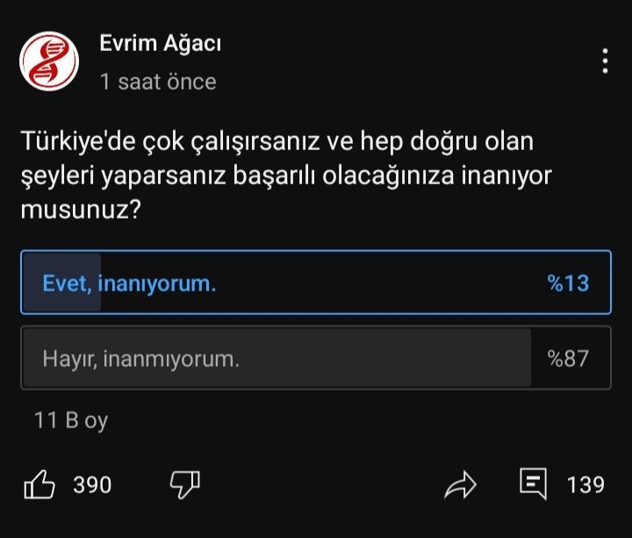Viewport: 632px width, 538px height.
Task: Select the "Evet, inanıyorum." poll option
Action: (x=316, y=282)
